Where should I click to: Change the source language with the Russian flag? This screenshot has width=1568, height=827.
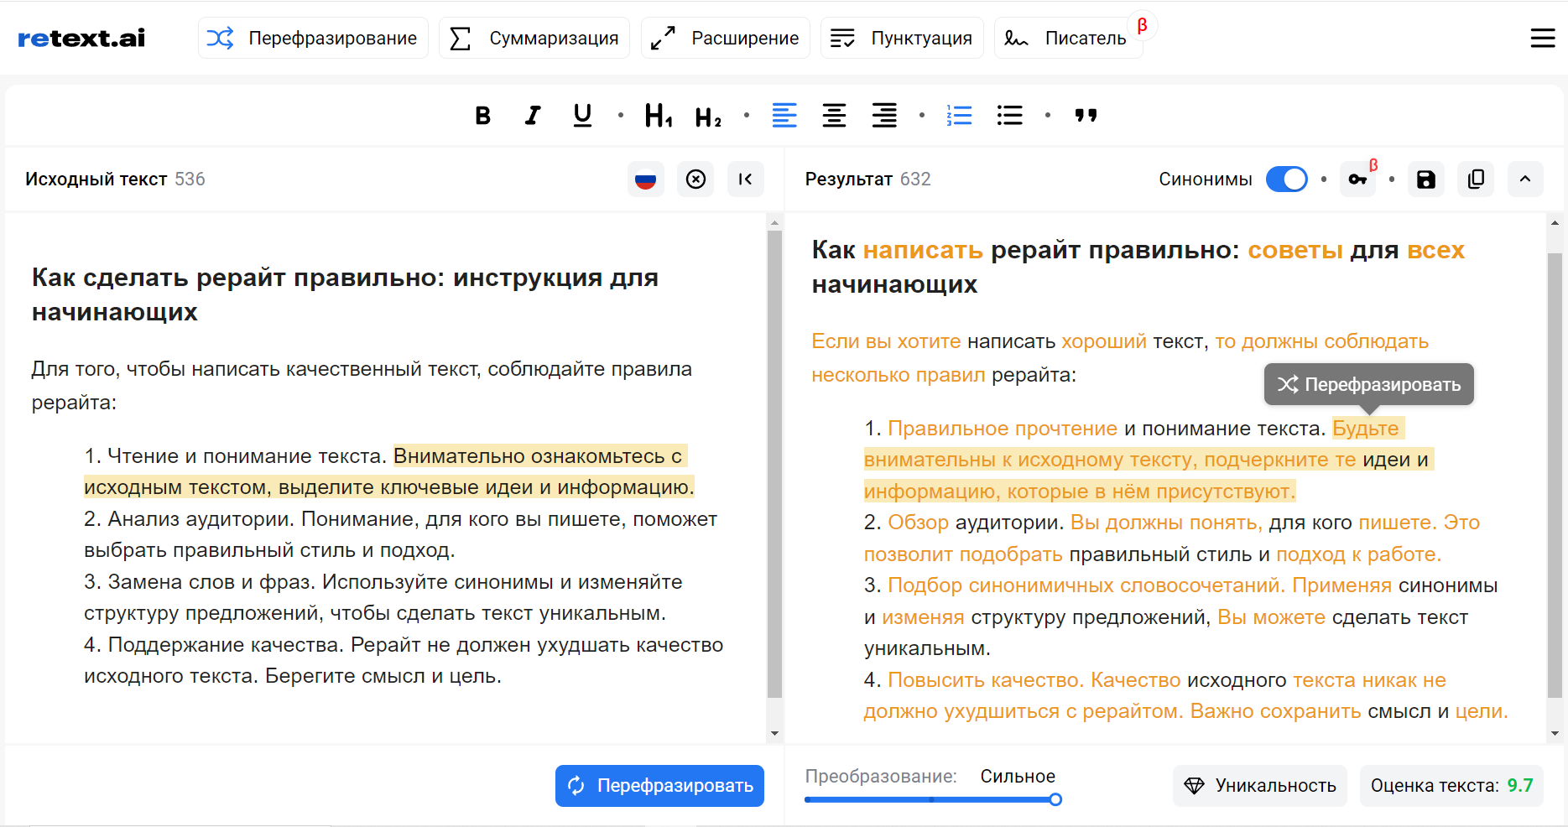click(x=645, y=179)
